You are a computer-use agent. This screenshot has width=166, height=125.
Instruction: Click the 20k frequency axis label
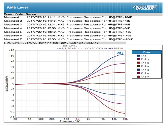click(x=125, y=119)
